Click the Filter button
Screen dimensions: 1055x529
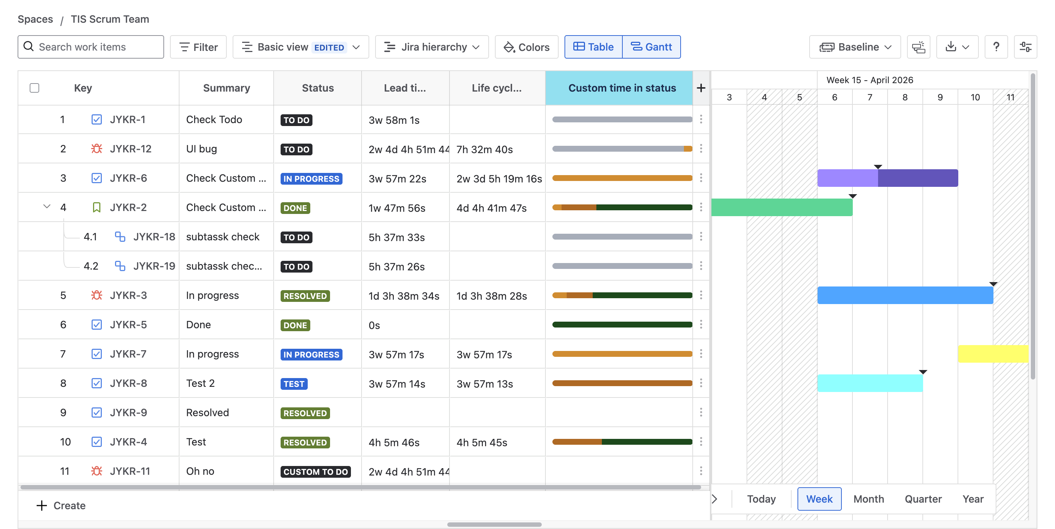pyautogui.click(x=198, y=47)
